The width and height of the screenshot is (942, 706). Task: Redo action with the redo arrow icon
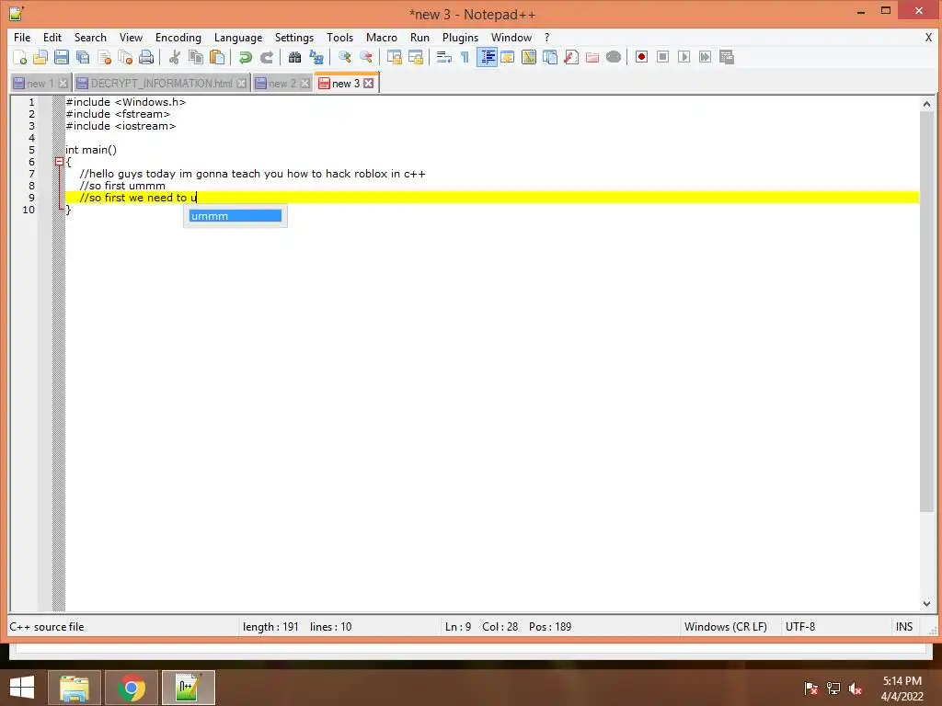267,58
